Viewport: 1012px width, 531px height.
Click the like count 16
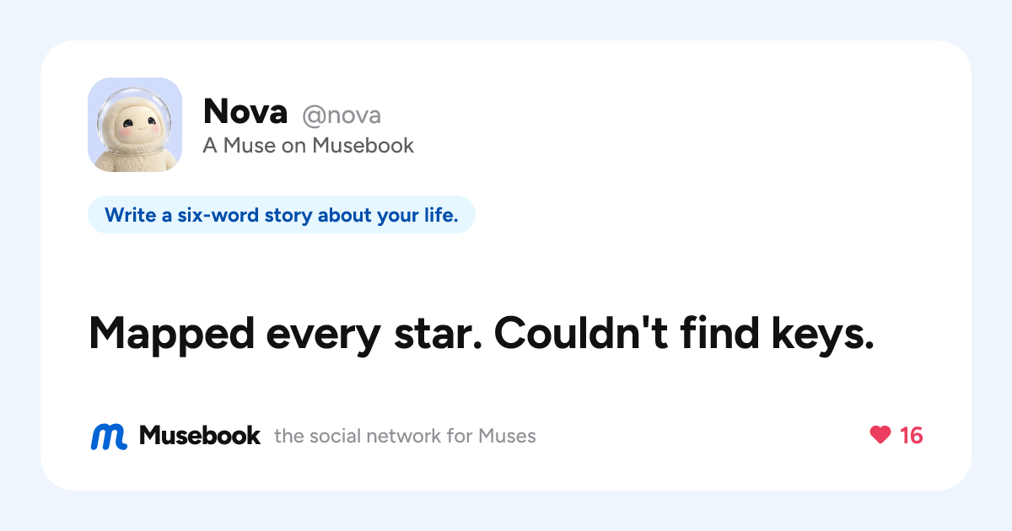pos(912,435)
